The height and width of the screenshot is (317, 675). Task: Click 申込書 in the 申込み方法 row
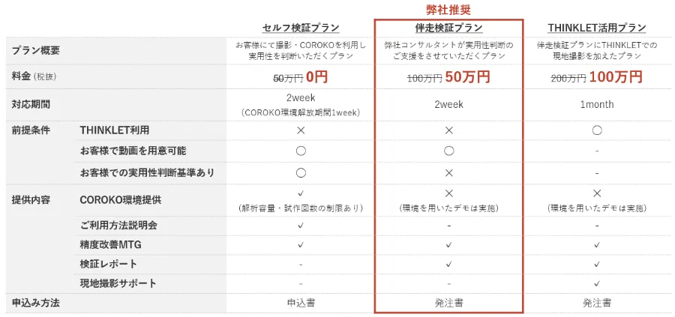pyautogui.click(x=301, y=303)
